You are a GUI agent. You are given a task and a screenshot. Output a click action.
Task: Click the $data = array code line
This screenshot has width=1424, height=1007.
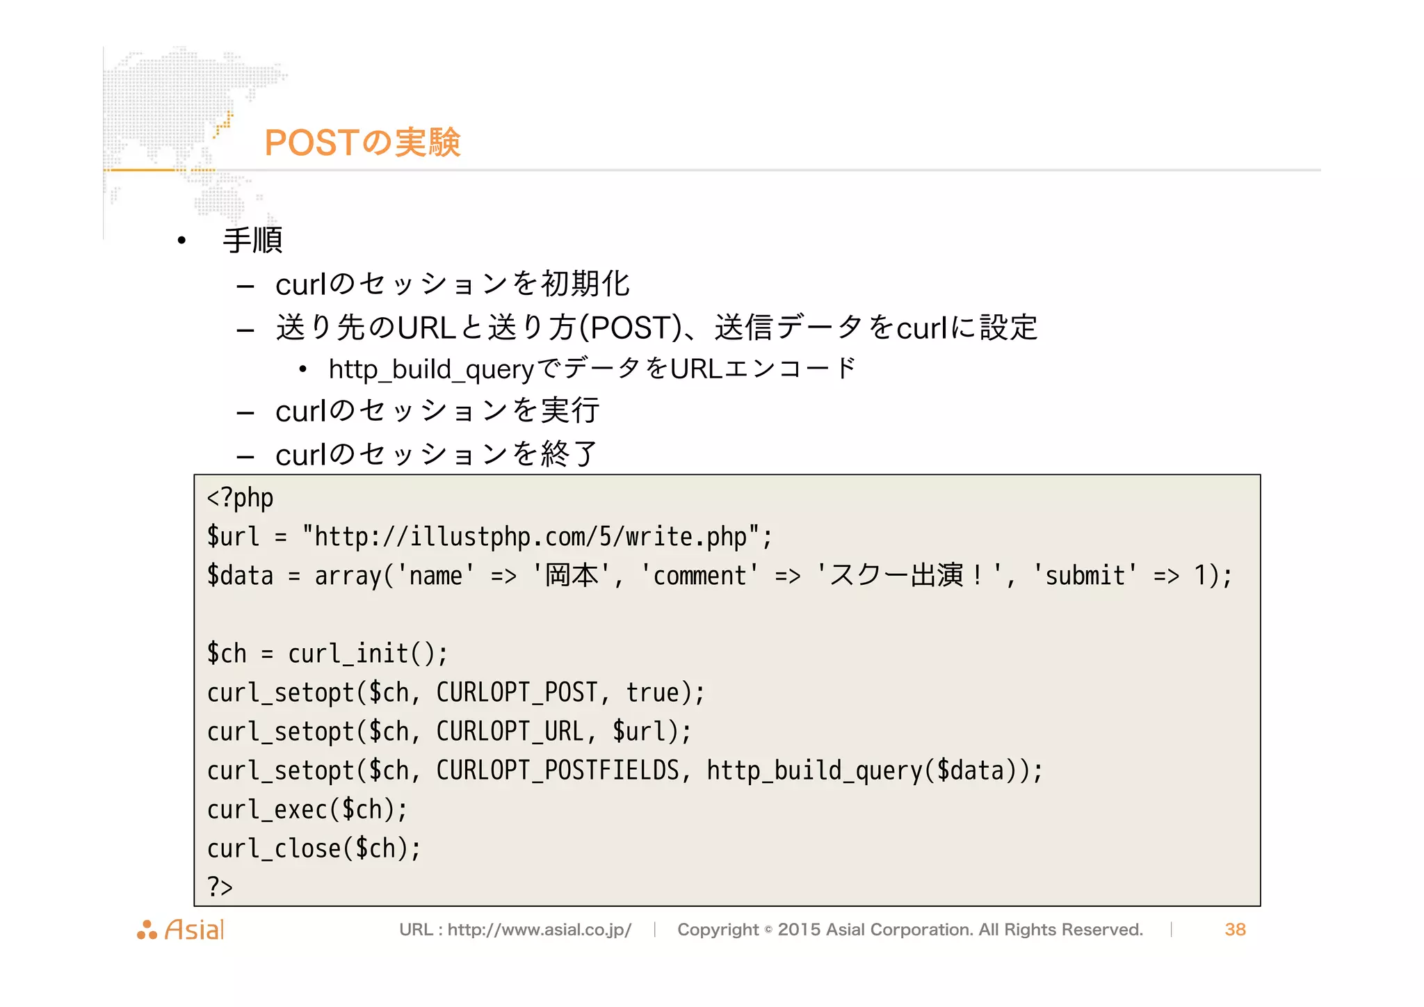click(x=720, y=576)
